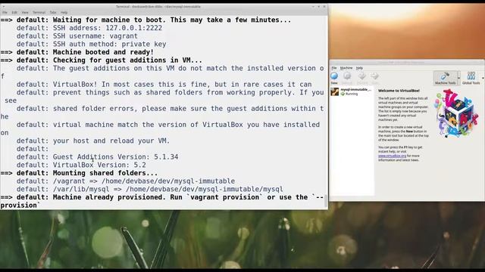The width and height of the screenshot is (485, 272).
Task: Click 'Guest Additions Version: 5.1.34' text
Action: 115,157
